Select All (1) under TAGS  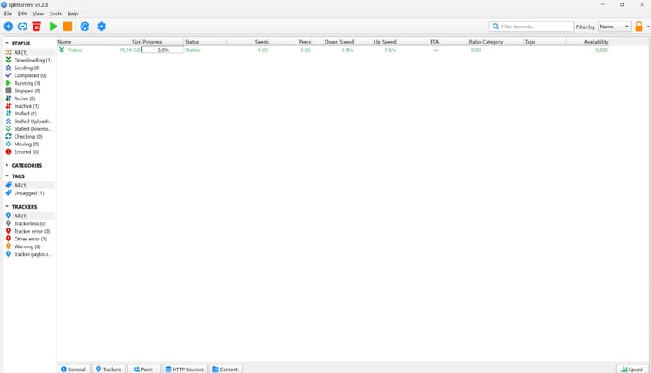tap(29, 186)
